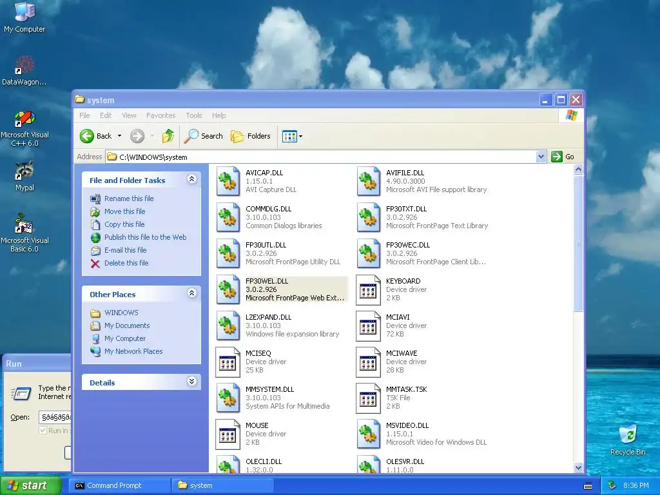This screenshot has height=495, width=660.
Task: Click the Back button
Action: [x=96, y=136]
